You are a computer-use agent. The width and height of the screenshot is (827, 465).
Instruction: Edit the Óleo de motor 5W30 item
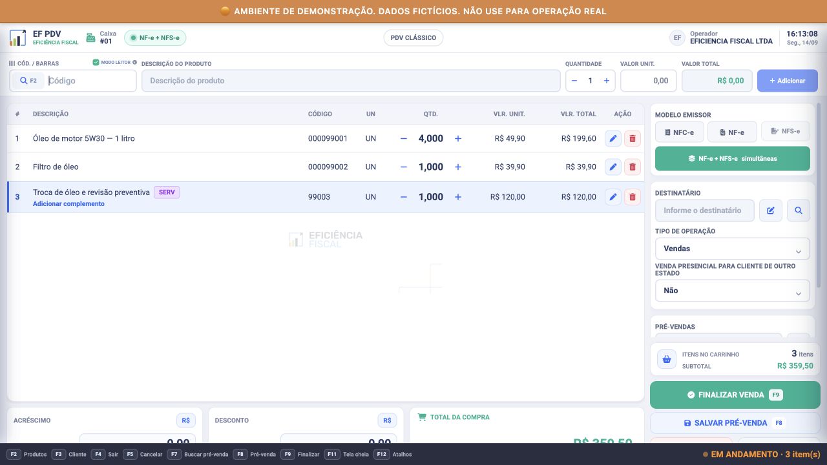pyautogui.click(x=613, y=138)
